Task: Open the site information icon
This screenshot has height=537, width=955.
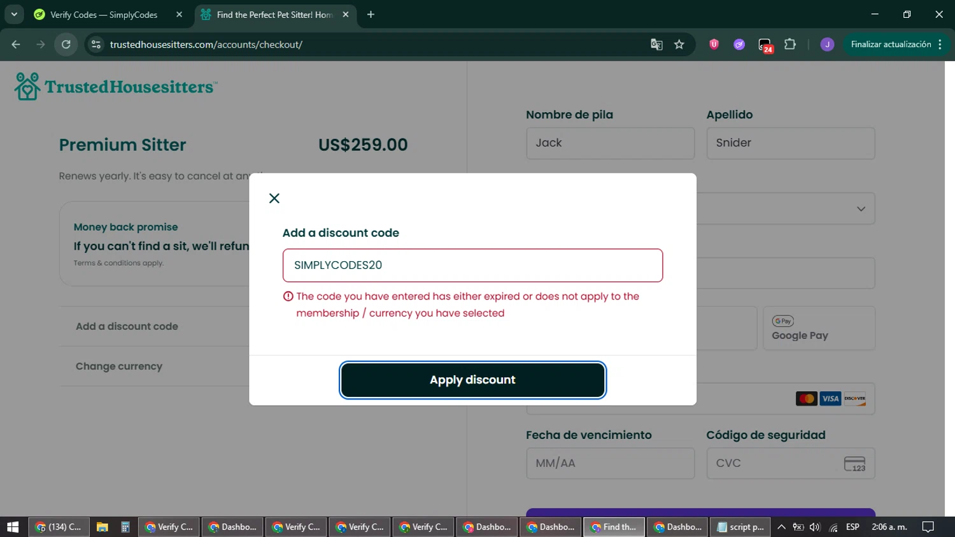Action: click(96, 45)
